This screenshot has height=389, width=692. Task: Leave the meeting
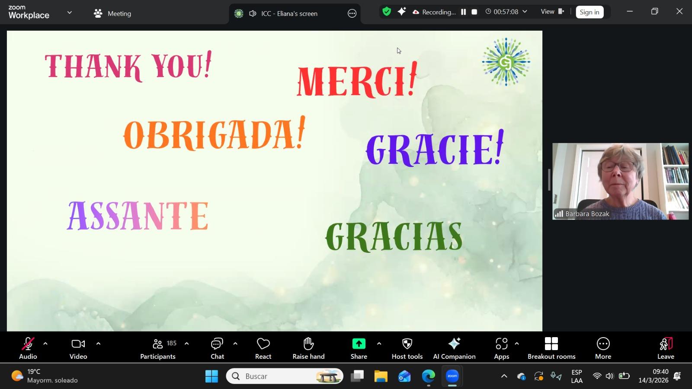[666, 348]
